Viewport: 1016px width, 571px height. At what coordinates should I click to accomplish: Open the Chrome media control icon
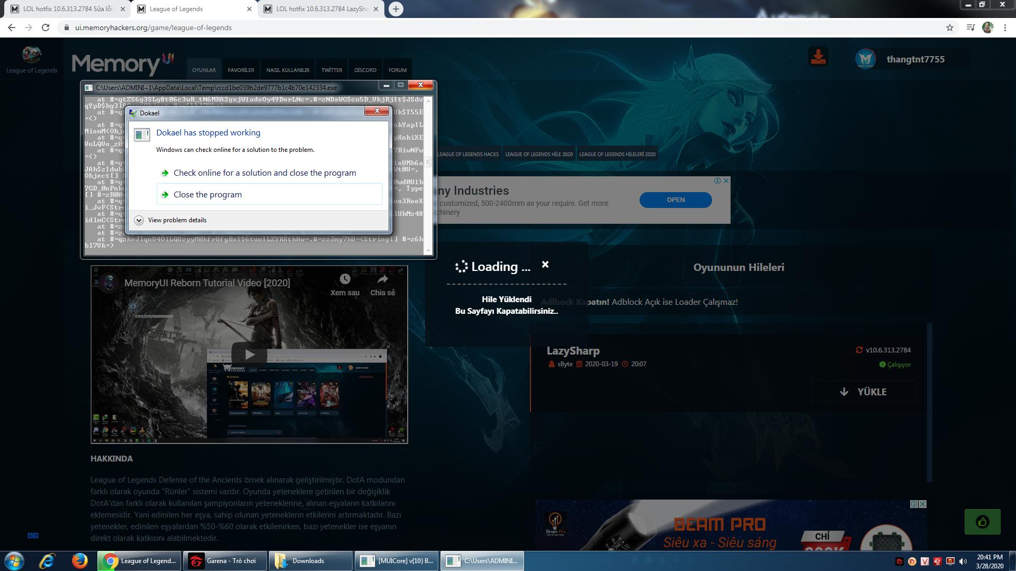(x=970, y=28)
